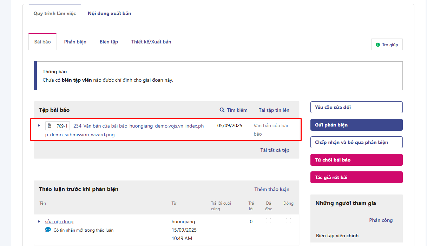Click the Từ chối bài báo button

point(356,160)
